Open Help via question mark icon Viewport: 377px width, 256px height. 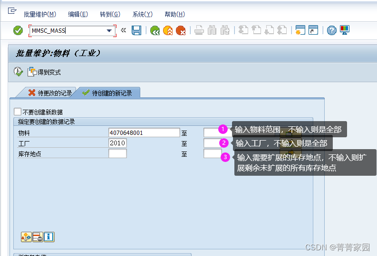point(331,30)
